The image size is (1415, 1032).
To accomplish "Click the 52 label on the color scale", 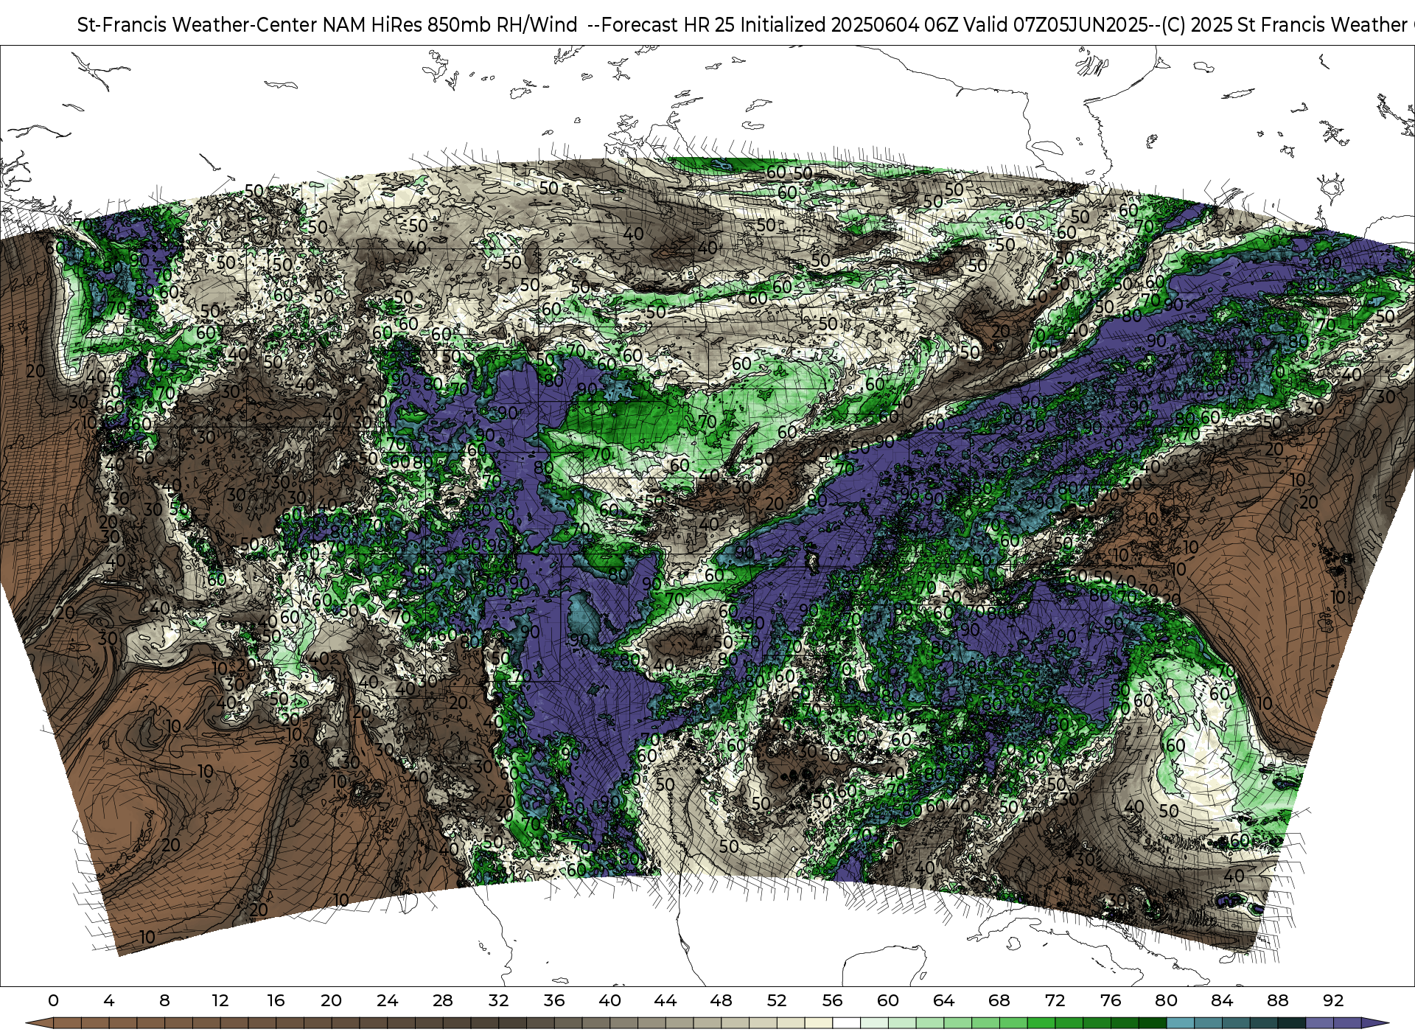I will pyautogui.click(x=777, y=1000).
